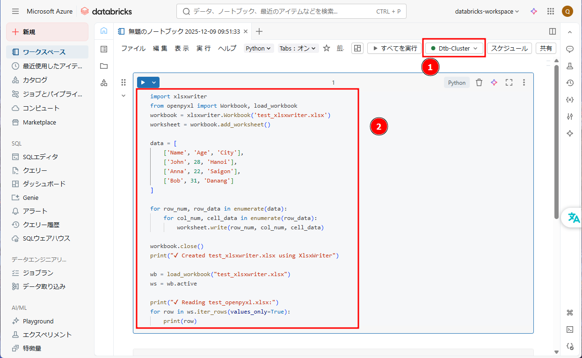Open the databricks-workspace switcher dropdown
The width and height of the screenshot is (582, 358).
[x=487, y=11]
